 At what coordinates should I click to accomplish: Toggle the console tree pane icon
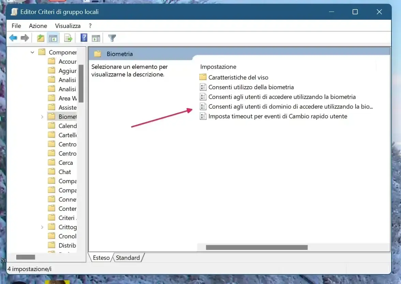53,38
